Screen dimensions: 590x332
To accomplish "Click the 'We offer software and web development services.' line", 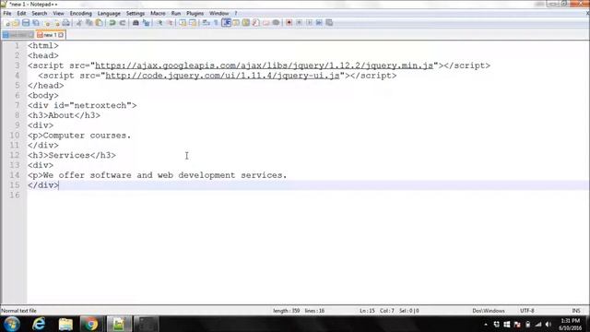I will 158,175.
